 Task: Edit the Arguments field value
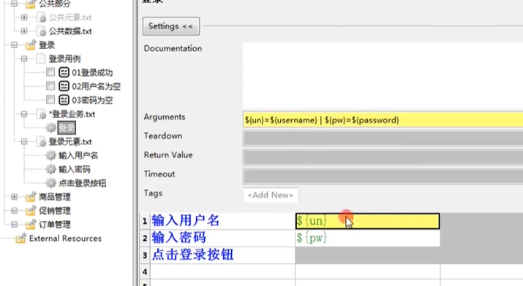383,120
